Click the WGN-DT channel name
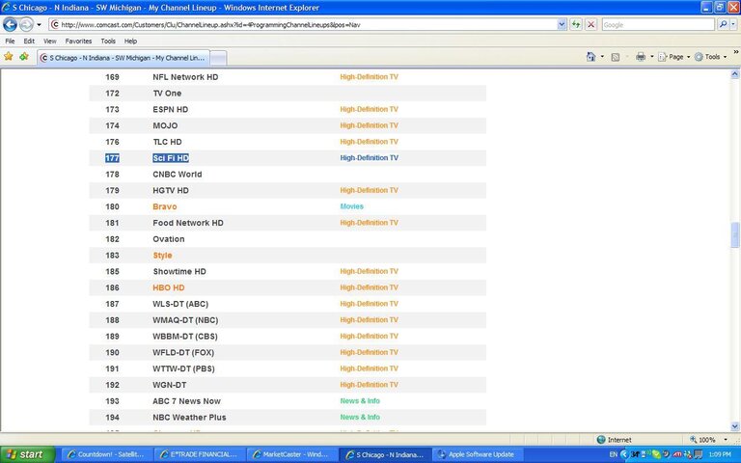The height and width of the screenshot is (463, 741). click(169, 385)
